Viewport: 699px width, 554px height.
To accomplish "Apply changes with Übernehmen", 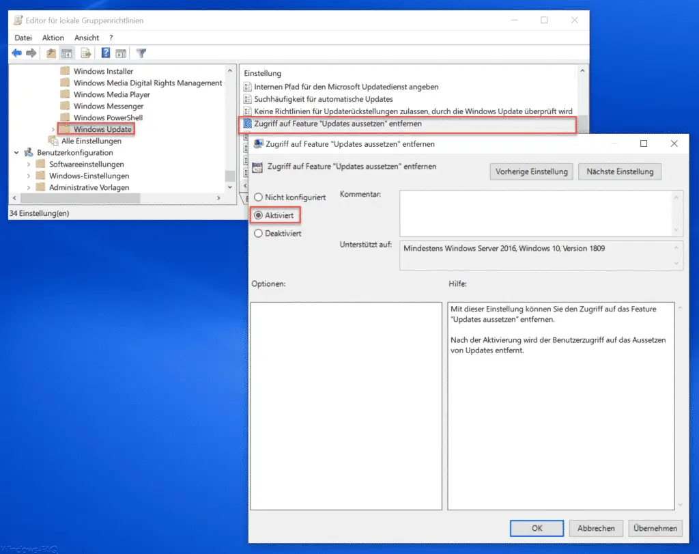I will [655, 528].
